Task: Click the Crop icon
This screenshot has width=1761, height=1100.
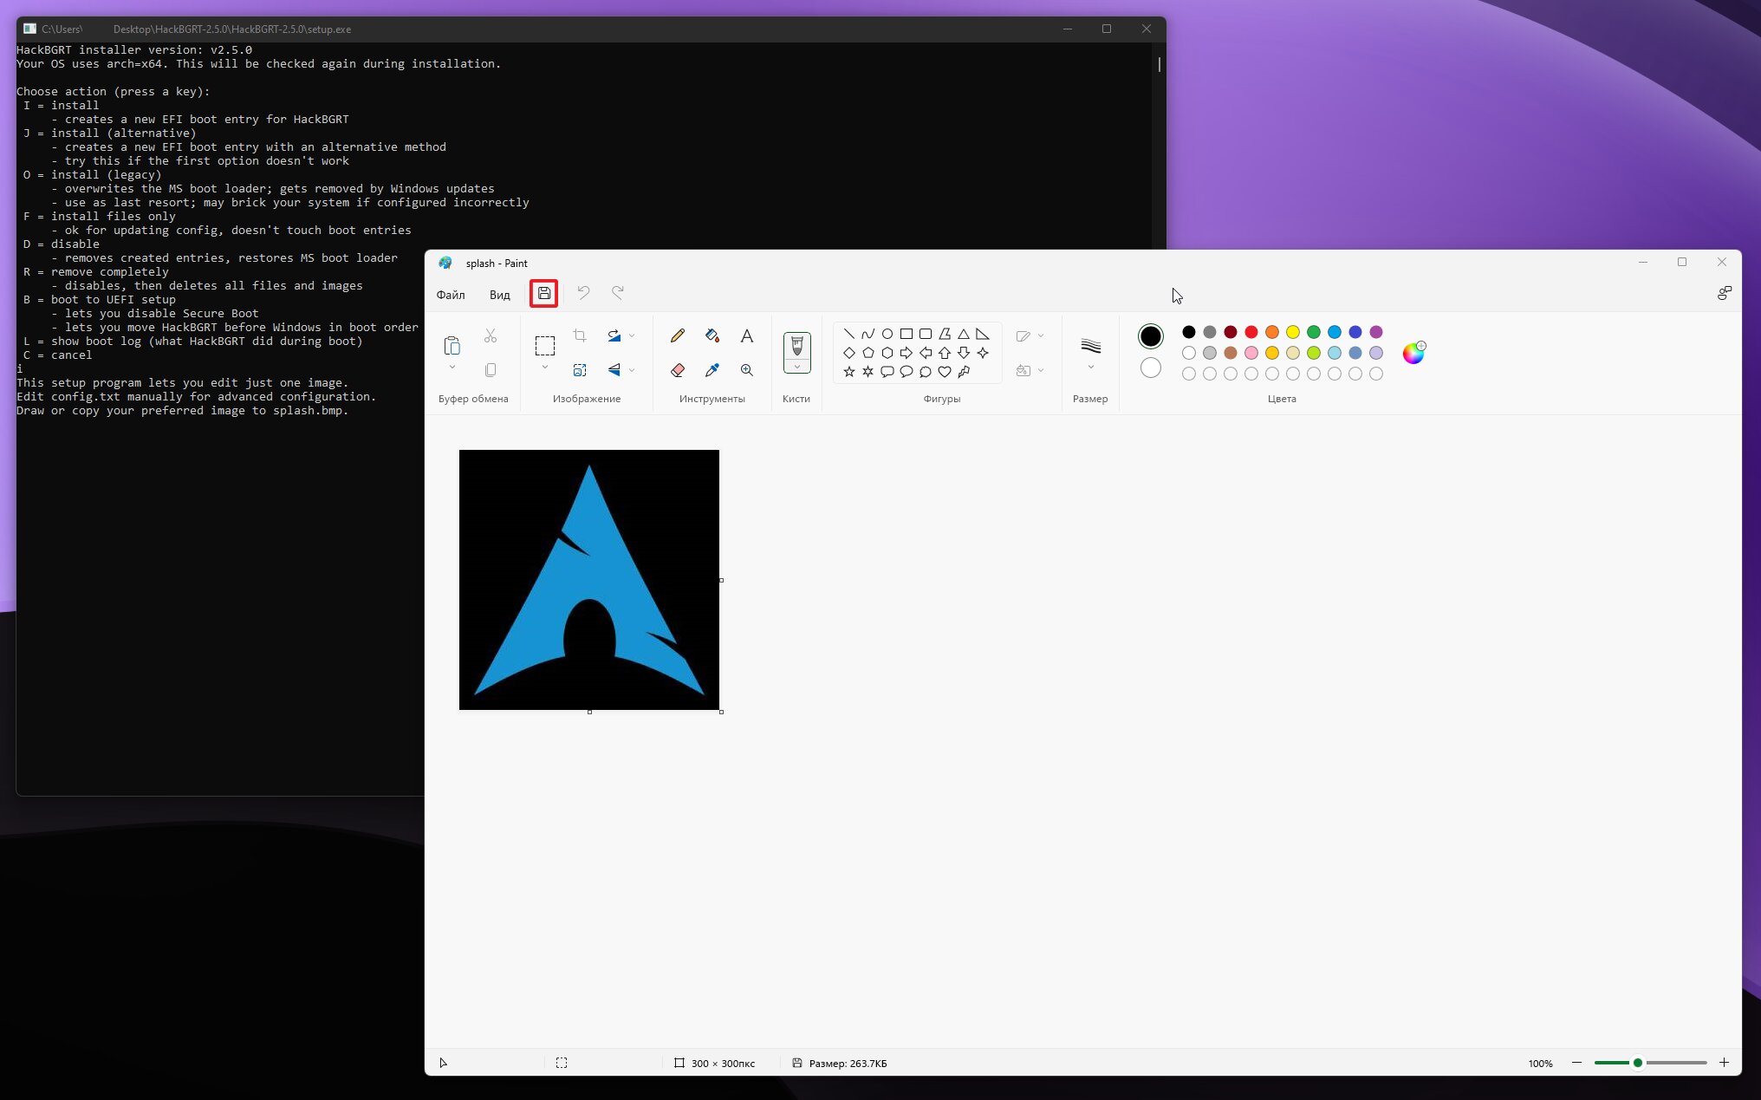Action: [580, 335]
